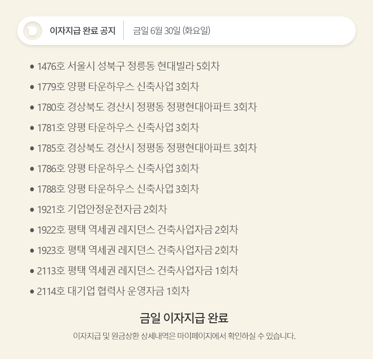Click the 마이페이지 footer note text
This screenshot has height=359, width=373.
pos(184,337)
